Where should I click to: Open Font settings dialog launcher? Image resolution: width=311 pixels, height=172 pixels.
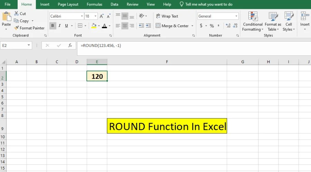pyautogui.click(x=111, y=35)
